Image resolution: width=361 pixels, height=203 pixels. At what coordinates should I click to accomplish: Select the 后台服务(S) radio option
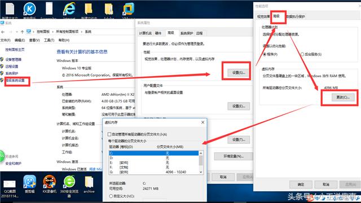click(x=302, y=54)
